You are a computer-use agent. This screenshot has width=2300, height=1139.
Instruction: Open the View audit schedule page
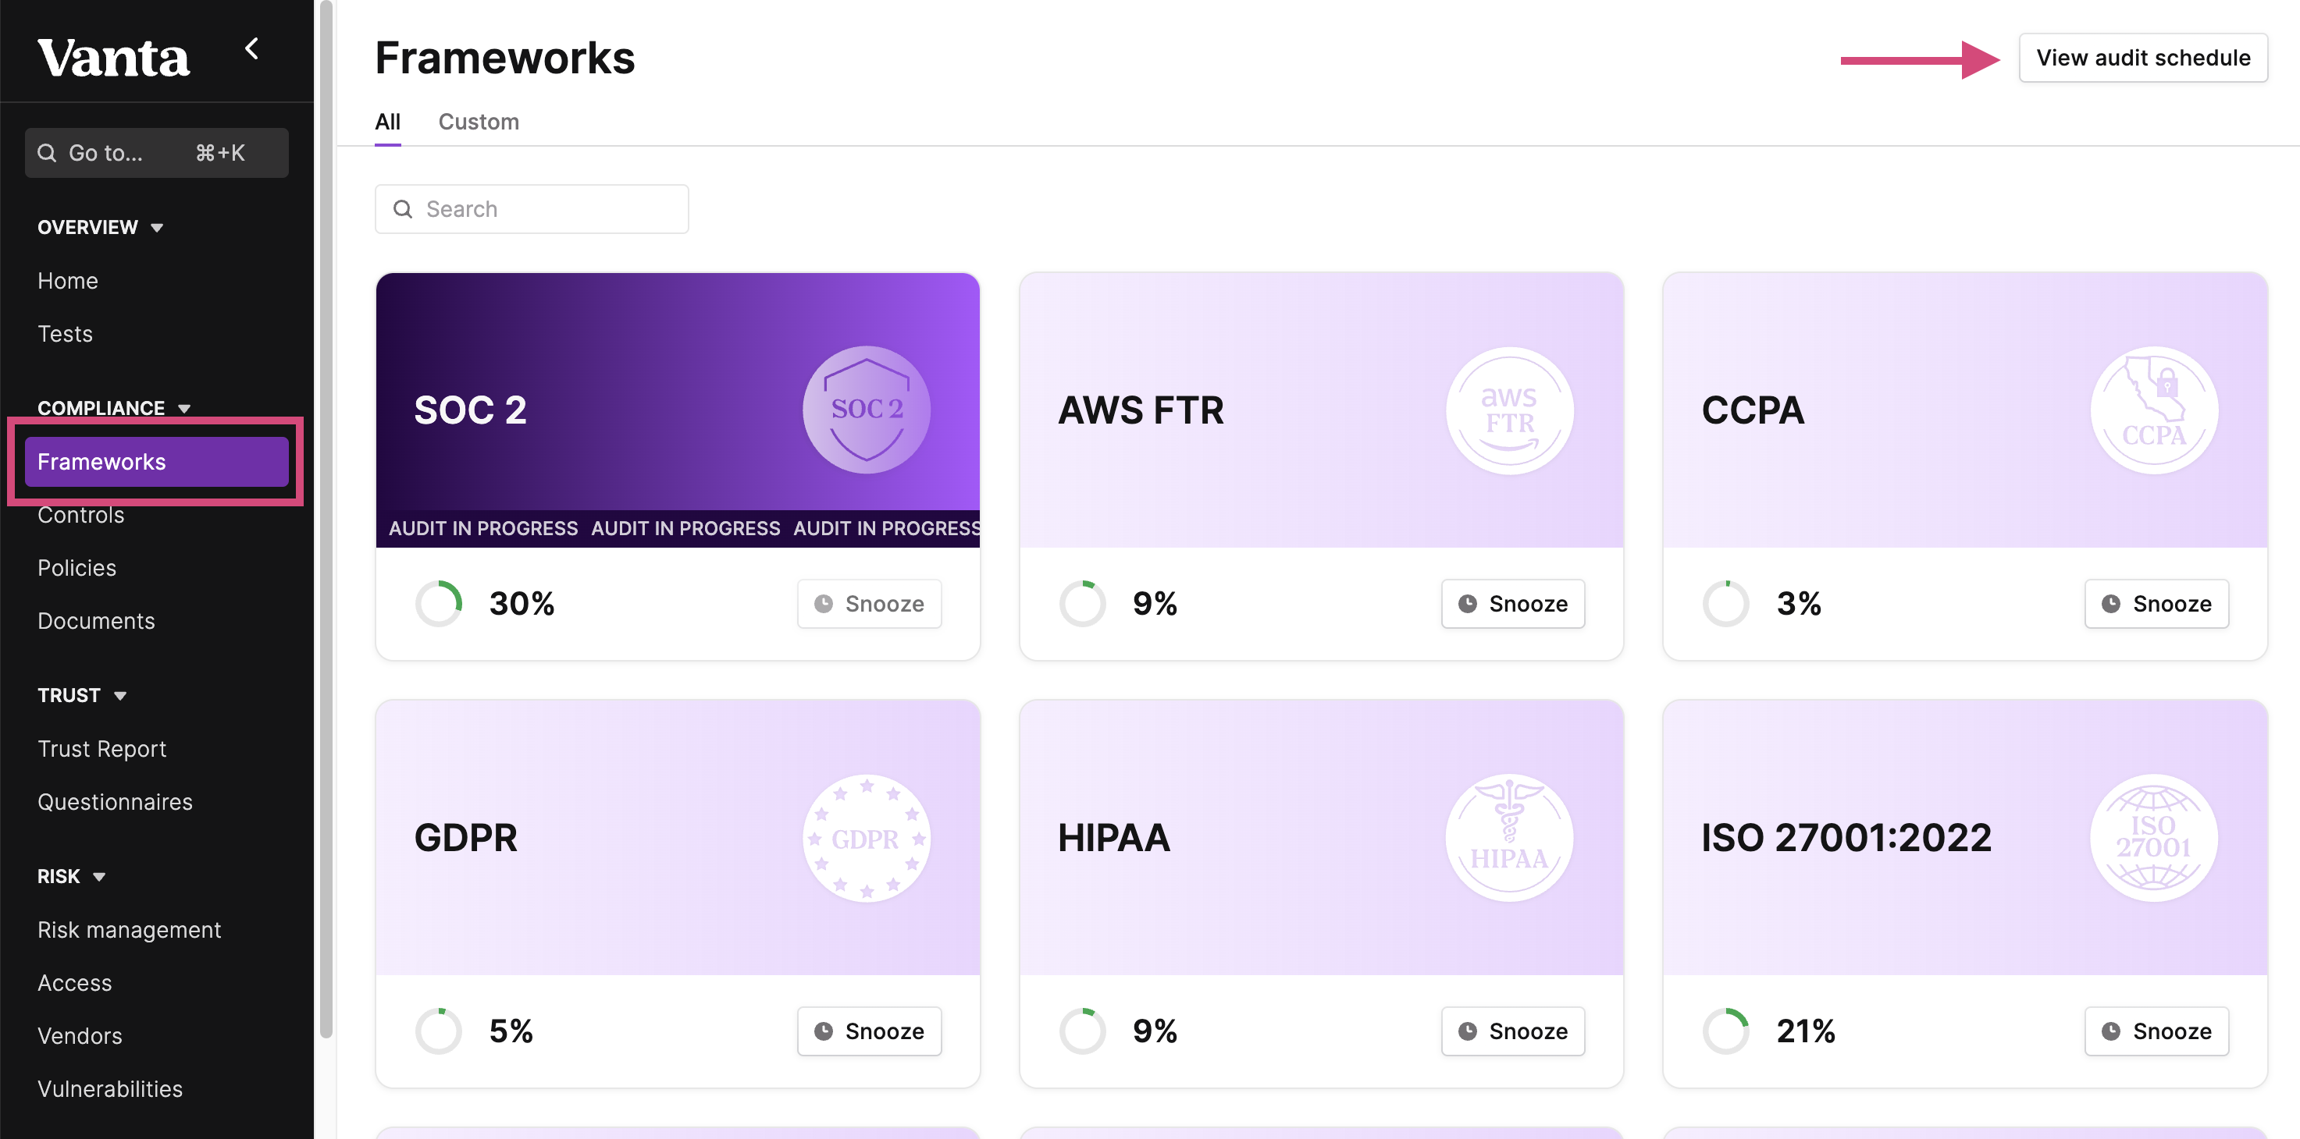2143,58
